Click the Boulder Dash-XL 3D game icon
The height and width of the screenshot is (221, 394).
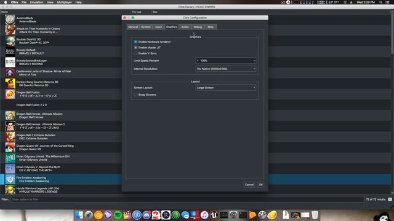(10, 41)
